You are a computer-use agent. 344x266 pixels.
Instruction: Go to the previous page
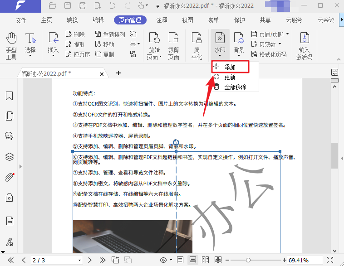click(24, 260)
